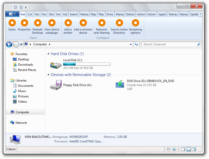Screen dimensions: 209x159
Task: Click the address bar computer icon
Action: 26,44
